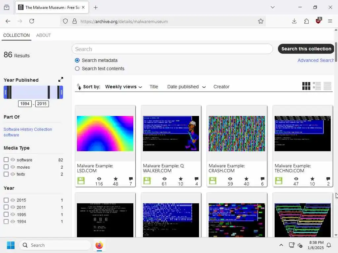View site security padlock info

point(75,21)
